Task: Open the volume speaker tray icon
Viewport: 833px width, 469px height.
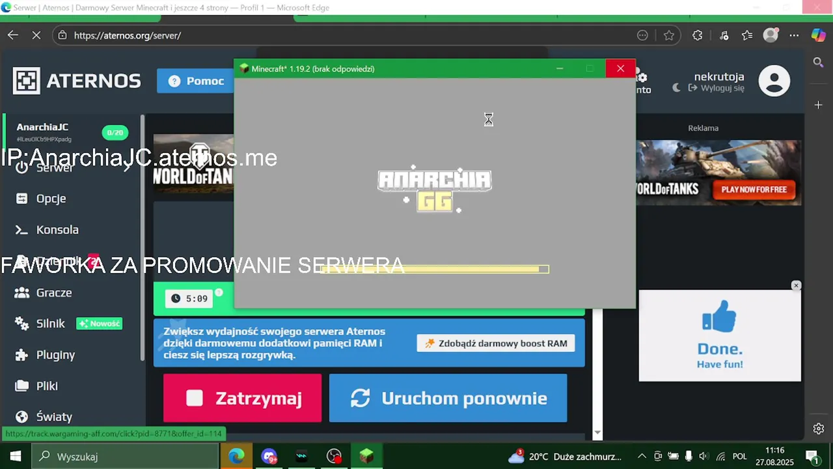Action: tap(703, 457)
